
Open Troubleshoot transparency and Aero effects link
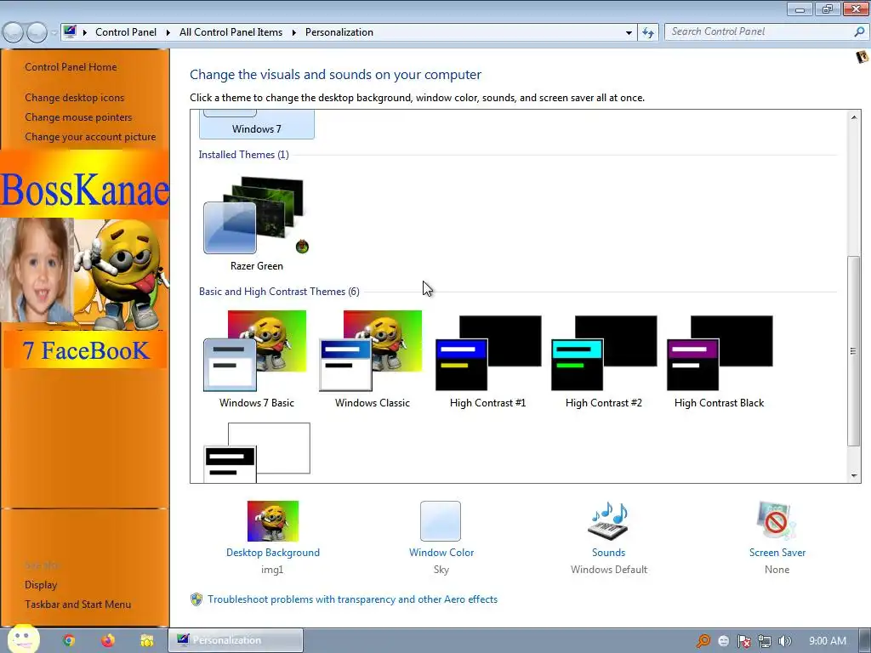[x=352, y=599]
